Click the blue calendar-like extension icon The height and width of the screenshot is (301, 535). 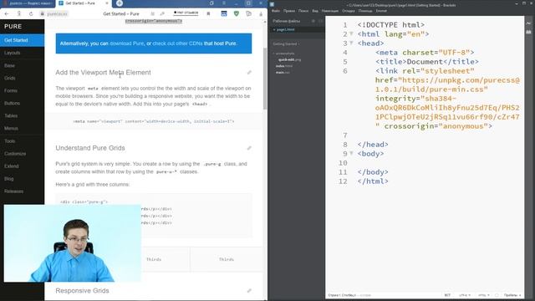(x=224, y=13)
